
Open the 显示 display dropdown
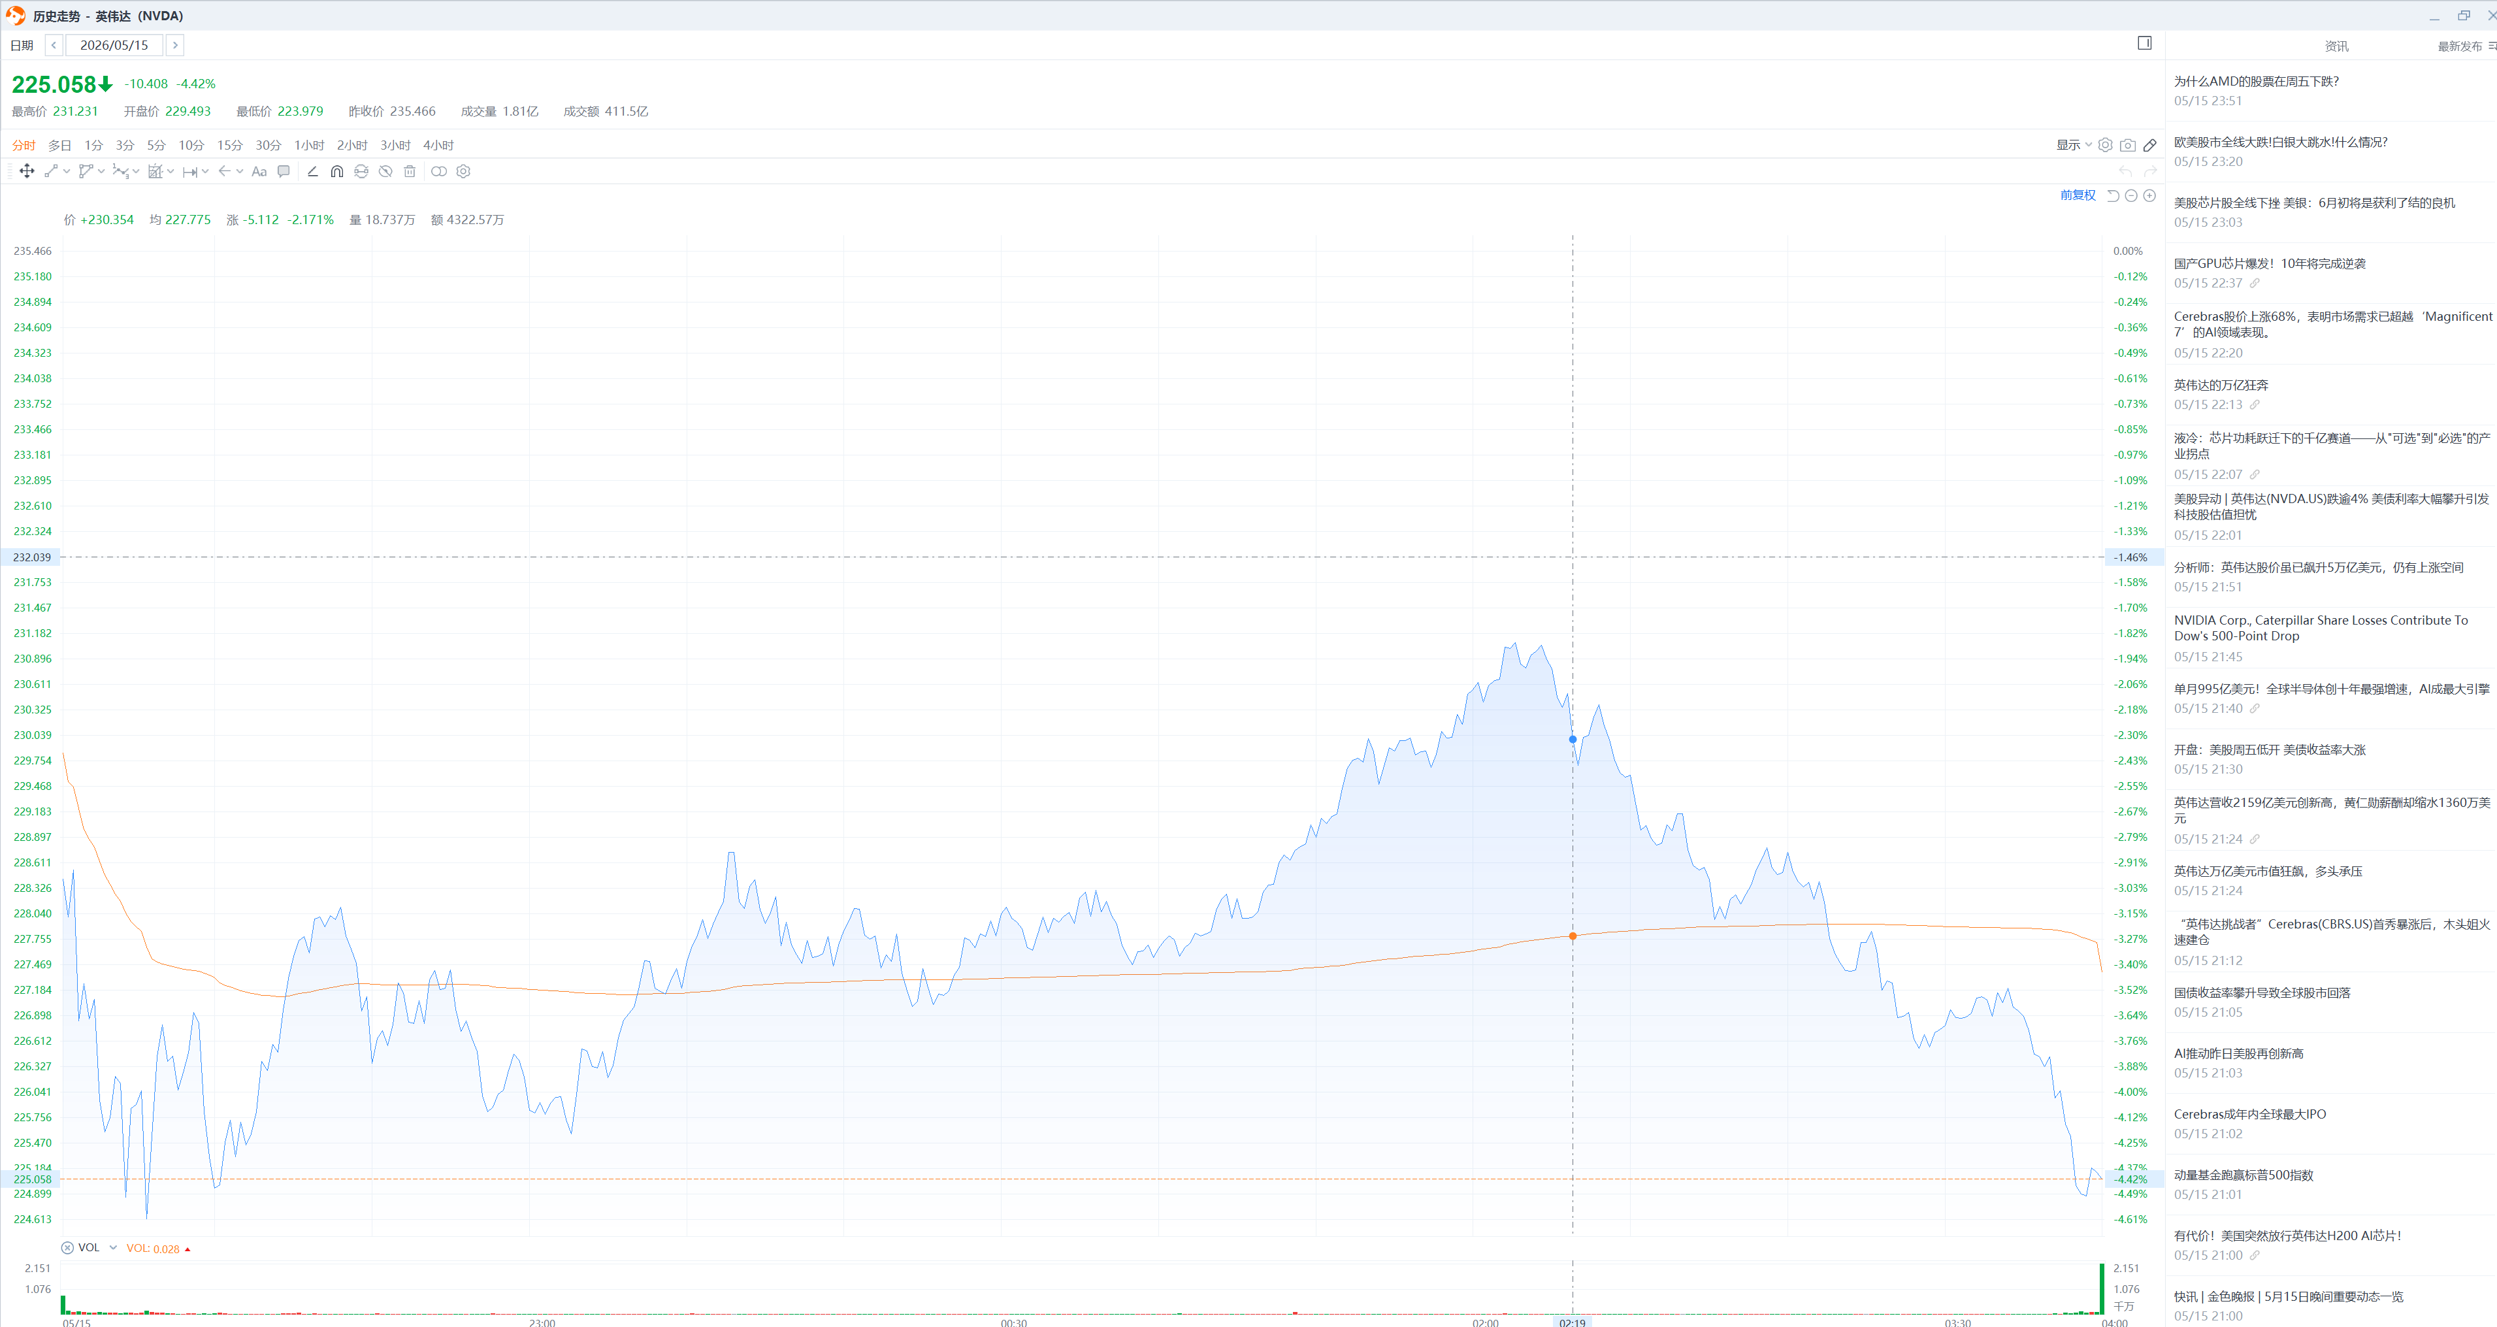coord(2074,146)
